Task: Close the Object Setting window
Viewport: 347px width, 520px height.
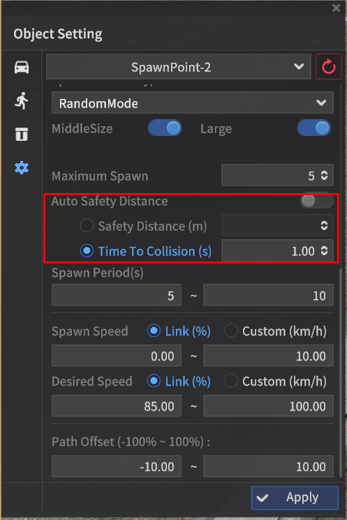Action: (336, 8)
